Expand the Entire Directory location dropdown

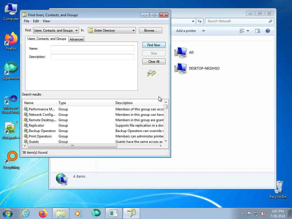click(133, 30)
